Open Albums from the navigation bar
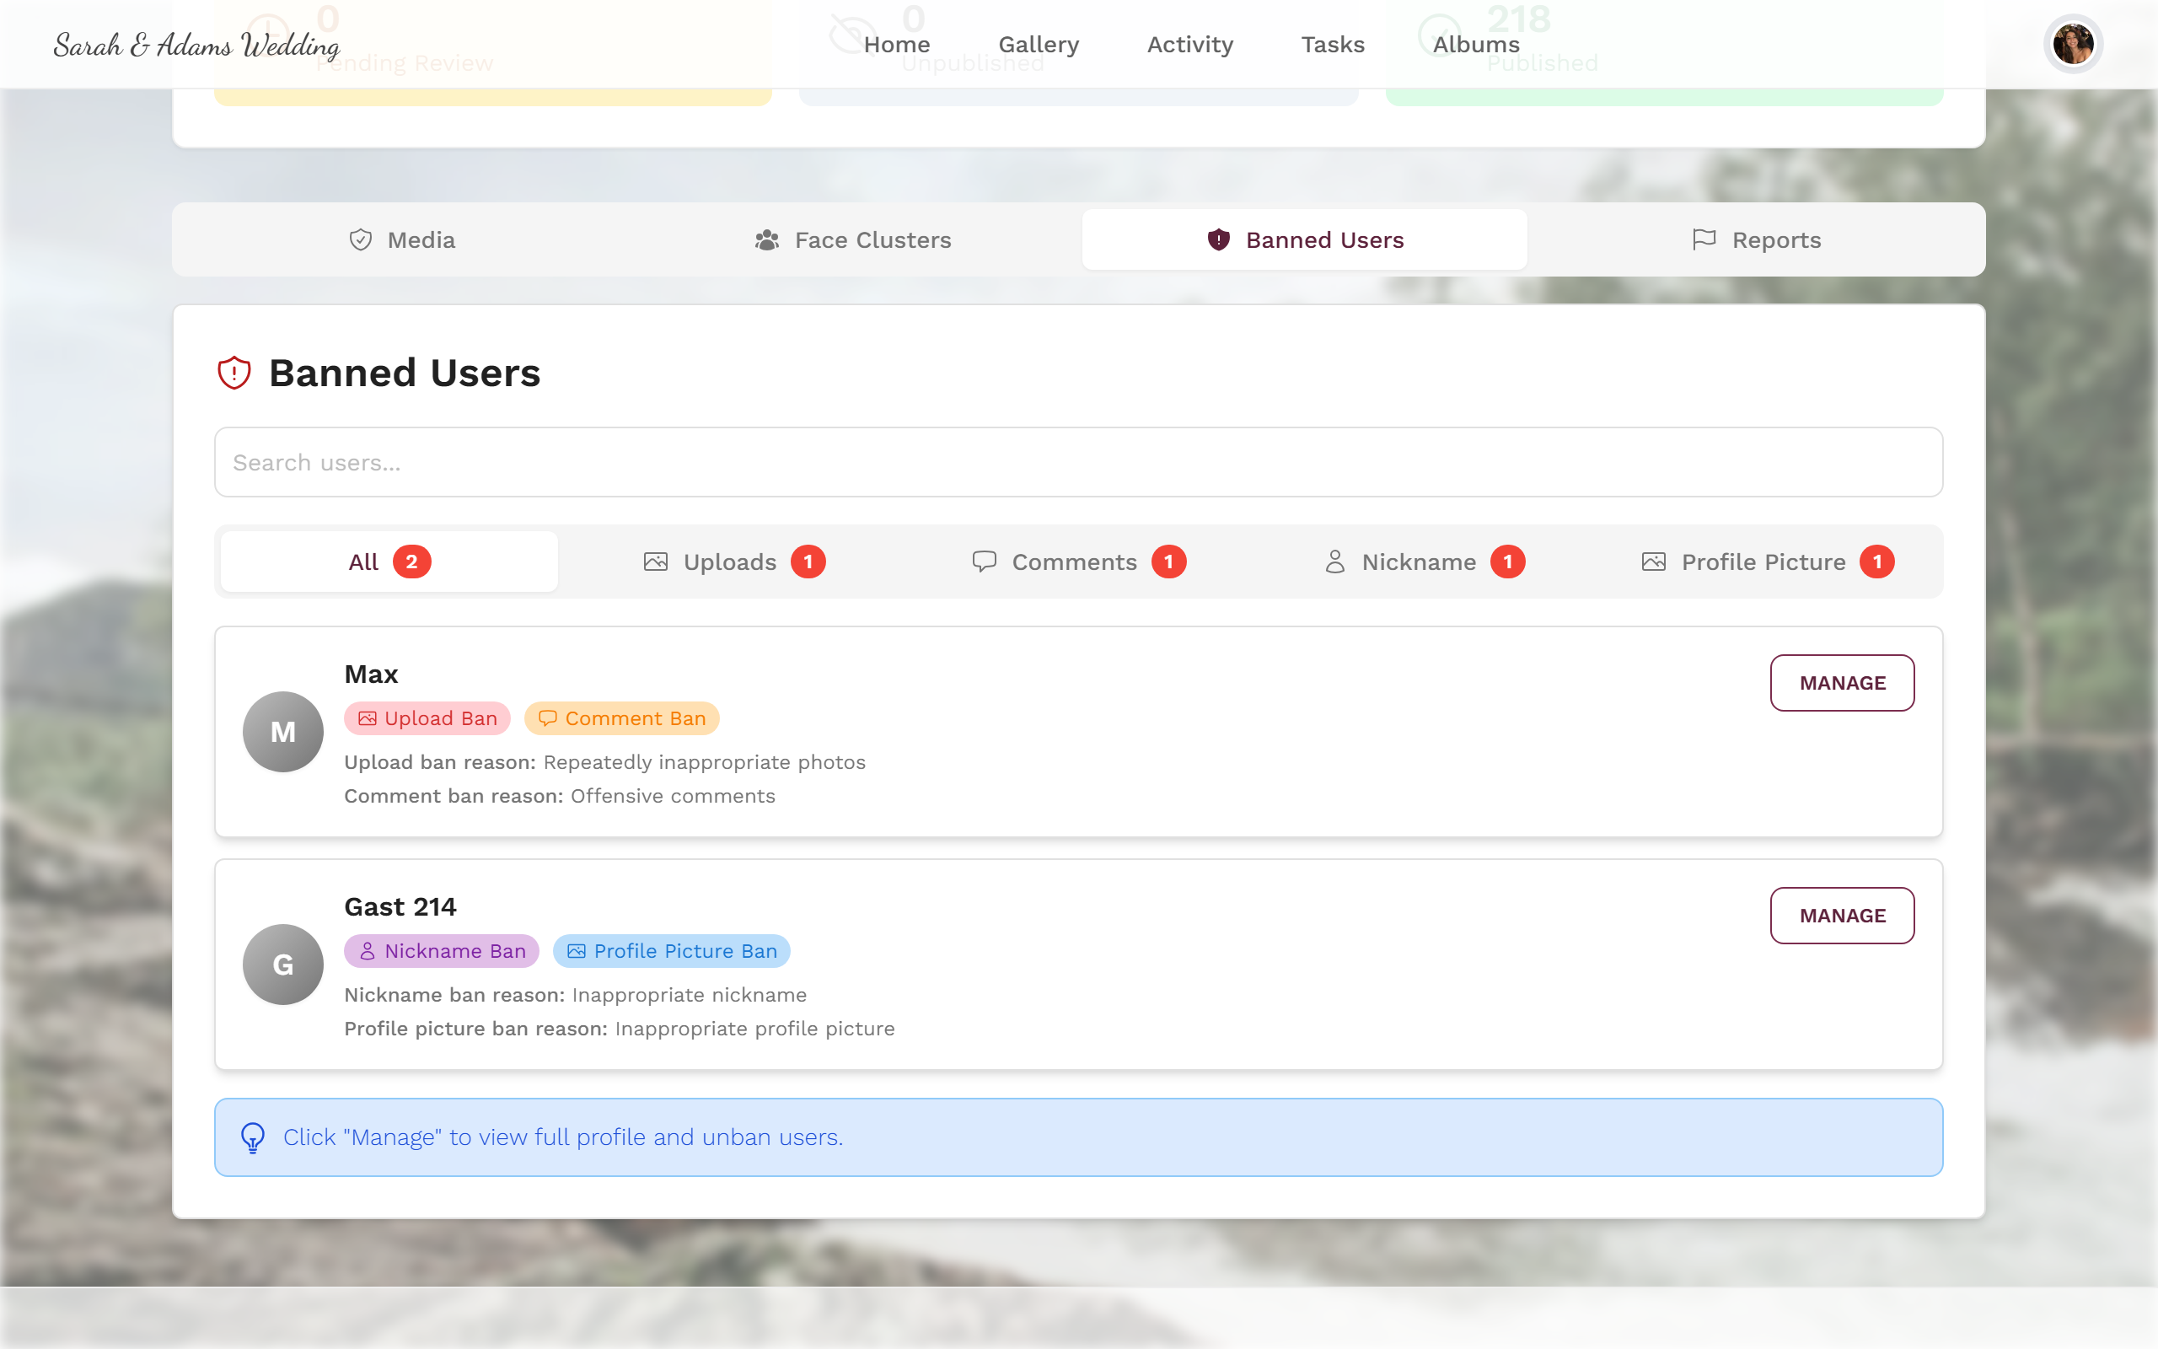 pos(1477,45)
